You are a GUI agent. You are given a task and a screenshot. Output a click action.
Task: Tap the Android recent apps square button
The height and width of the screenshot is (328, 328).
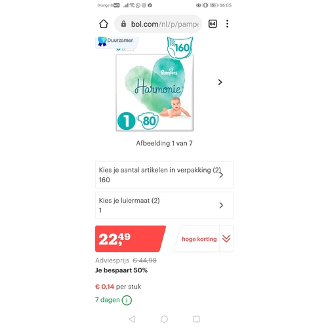tap(196, 319)
